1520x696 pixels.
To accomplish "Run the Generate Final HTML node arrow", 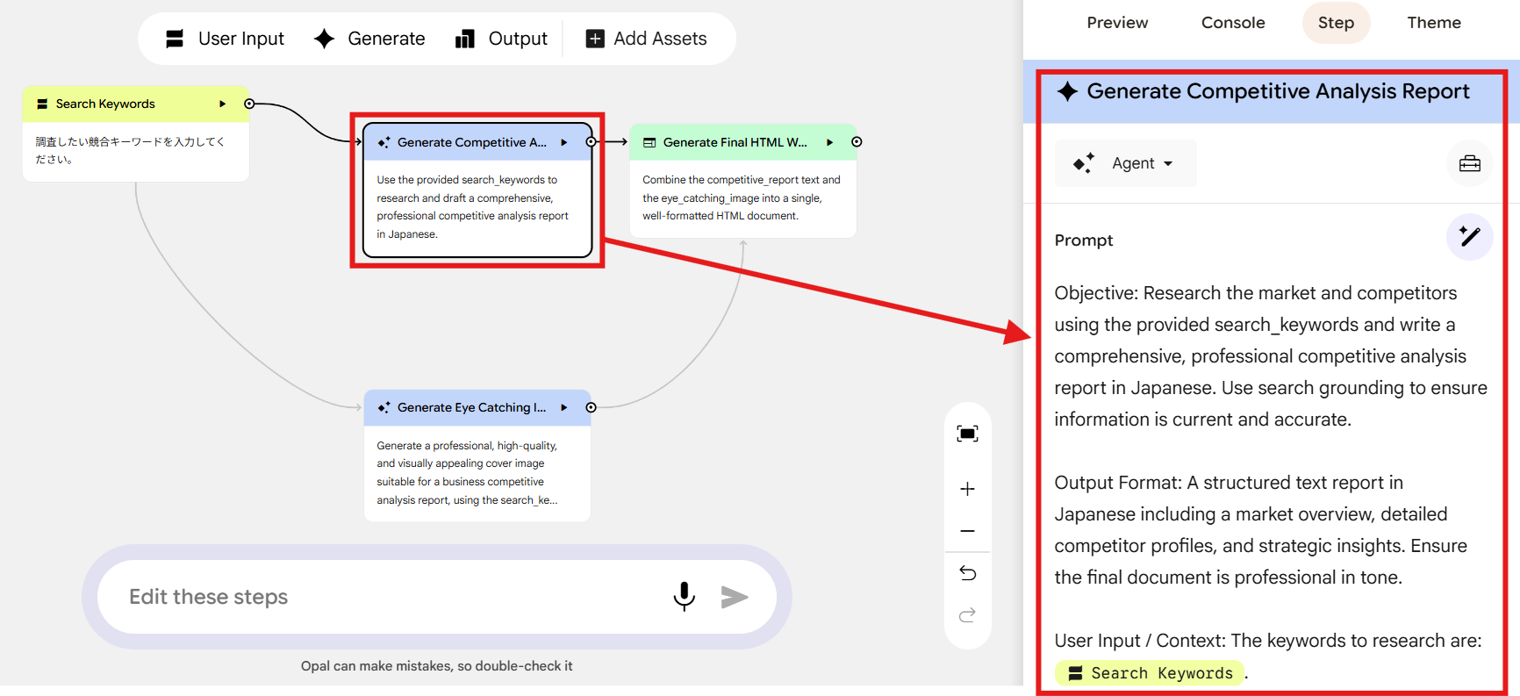I will point(829,142).
